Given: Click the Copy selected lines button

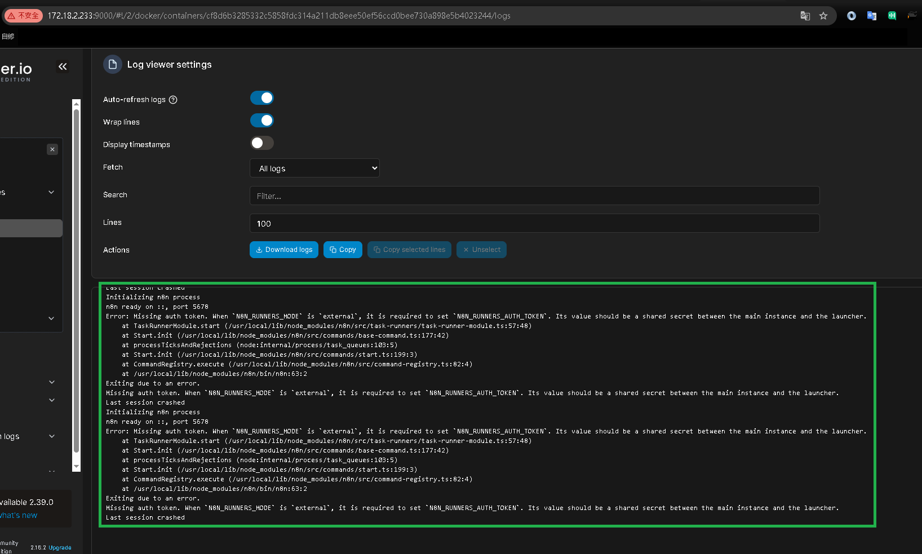Looking at the screenshot, I should click(409, 250).
